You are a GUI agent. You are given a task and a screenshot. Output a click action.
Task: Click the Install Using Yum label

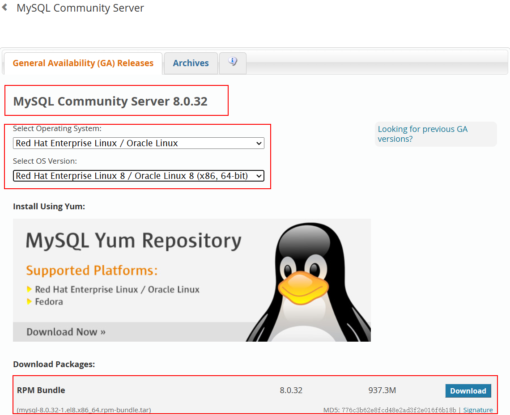[49, 207]
